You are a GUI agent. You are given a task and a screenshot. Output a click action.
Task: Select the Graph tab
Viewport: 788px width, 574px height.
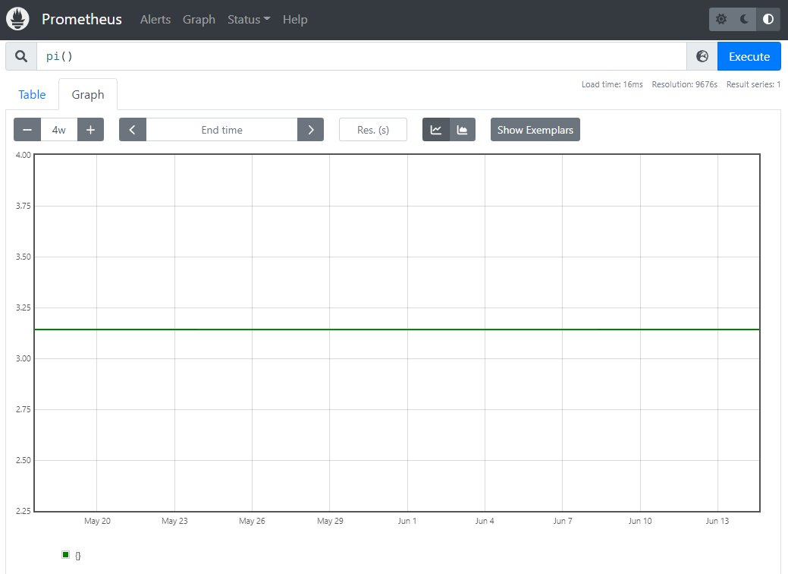pos(88,95)
